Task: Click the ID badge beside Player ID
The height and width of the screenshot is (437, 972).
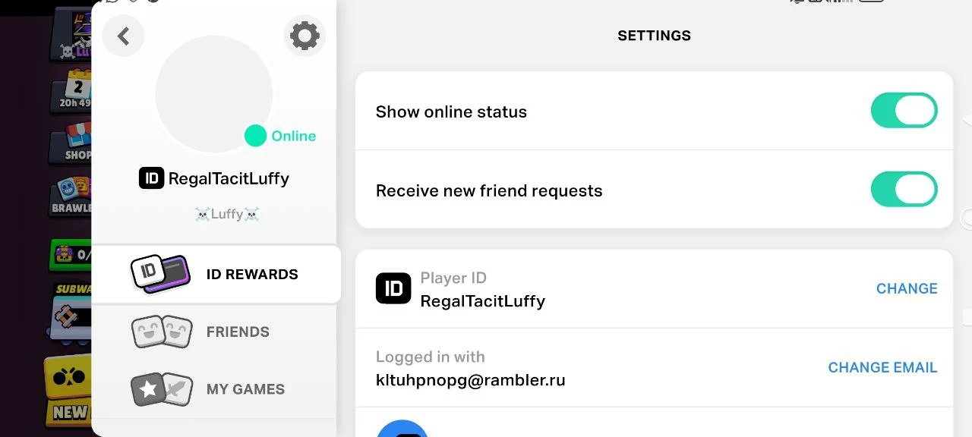Action: click(x=393, y=289)
